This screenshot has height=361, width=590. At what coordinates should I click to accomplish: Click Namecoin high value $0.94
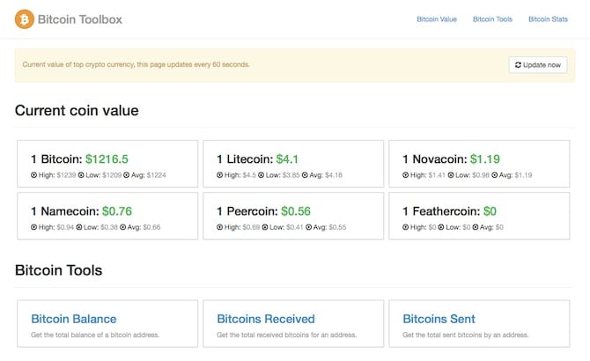(x=65, y=227)
